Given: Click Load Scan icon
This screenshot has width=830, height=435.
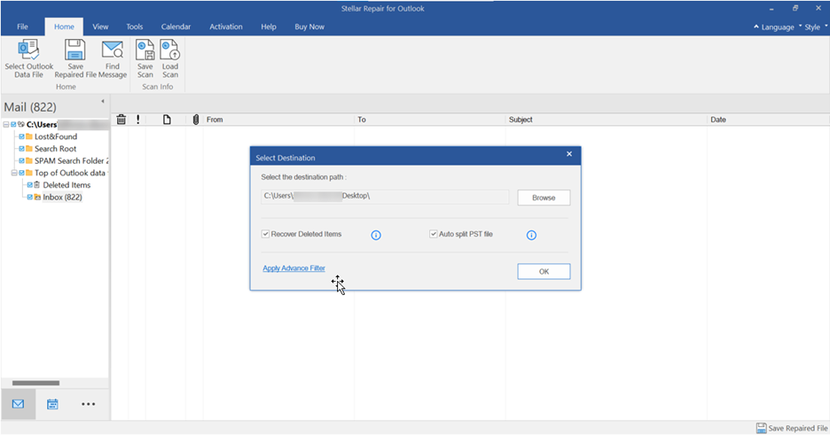Looking at the screenshot, I should (170, 50).
